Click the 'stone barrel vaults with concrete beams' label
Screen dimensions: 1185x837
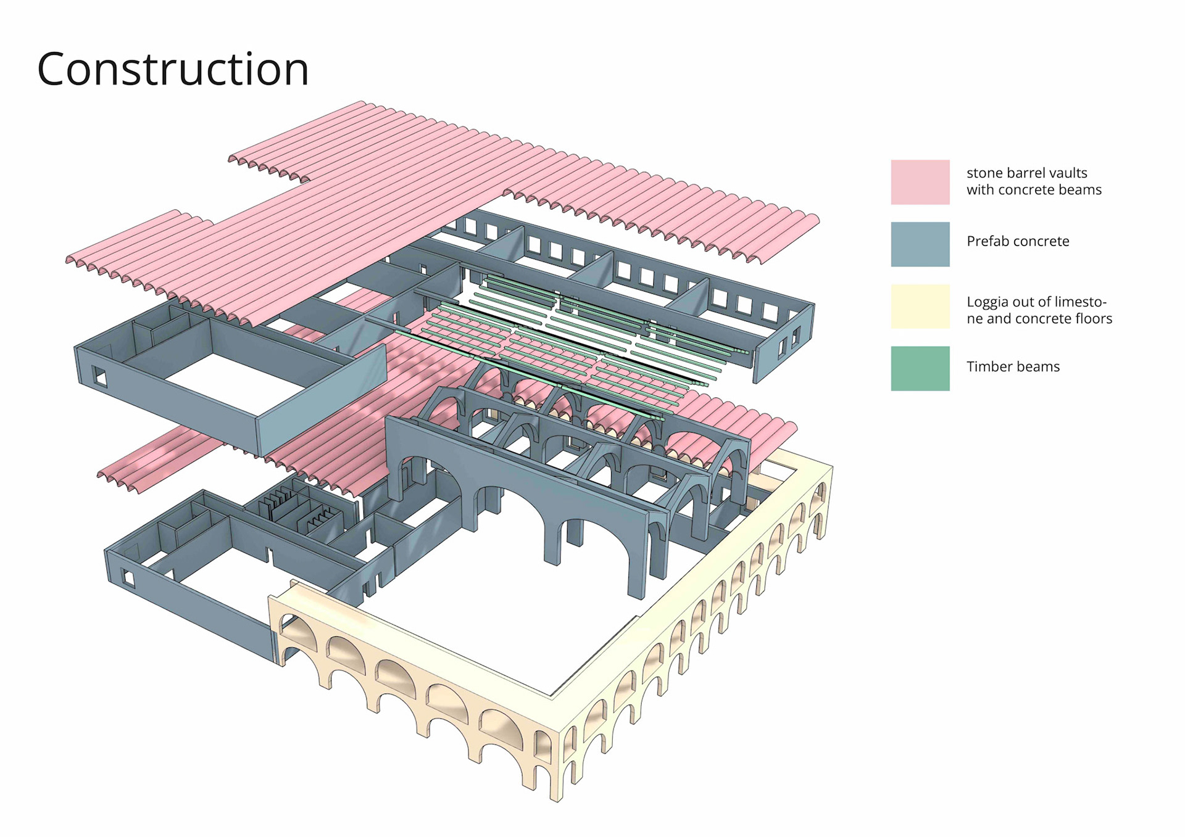click(x=1033, y=181)
